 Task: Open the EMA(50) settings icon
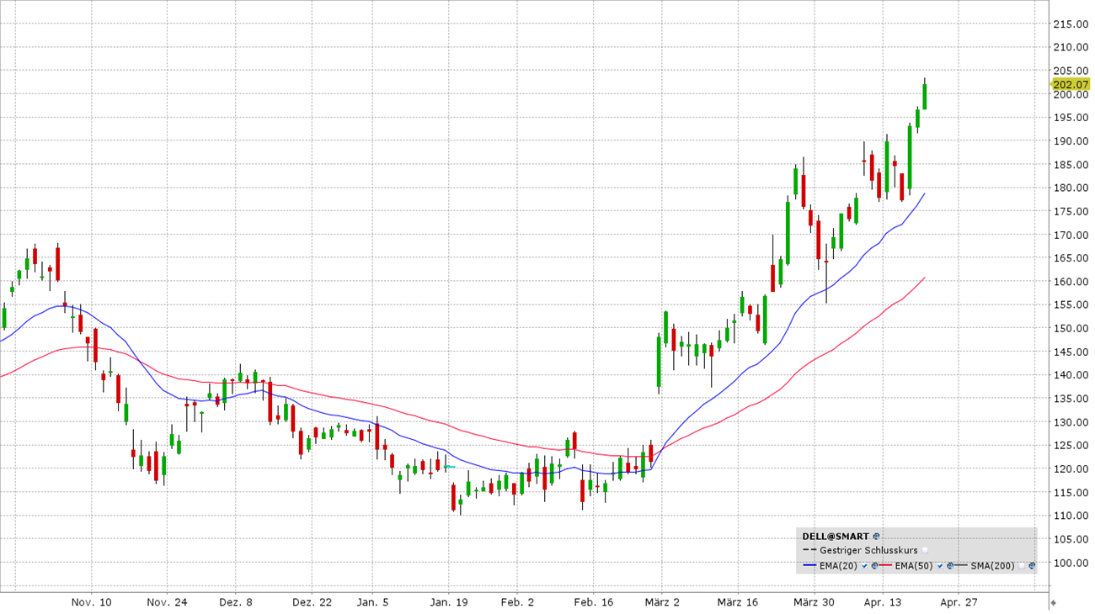pos(949,566)
